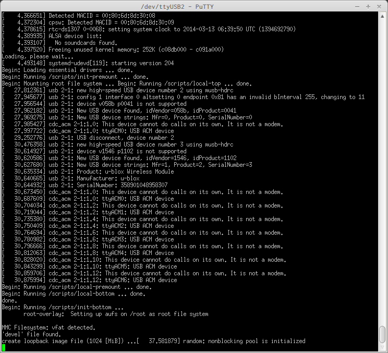Click the scrollbar up arrow
The width and height of the screenshot is (388, 353).
point(382,16)
